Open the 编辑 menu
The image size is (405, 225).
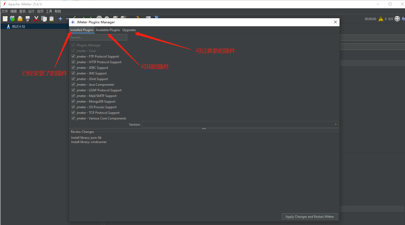[x=14, y=11]
